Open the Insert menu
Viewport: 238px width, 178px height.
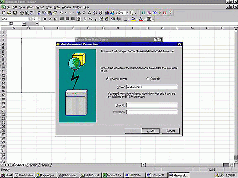(30, 7)
